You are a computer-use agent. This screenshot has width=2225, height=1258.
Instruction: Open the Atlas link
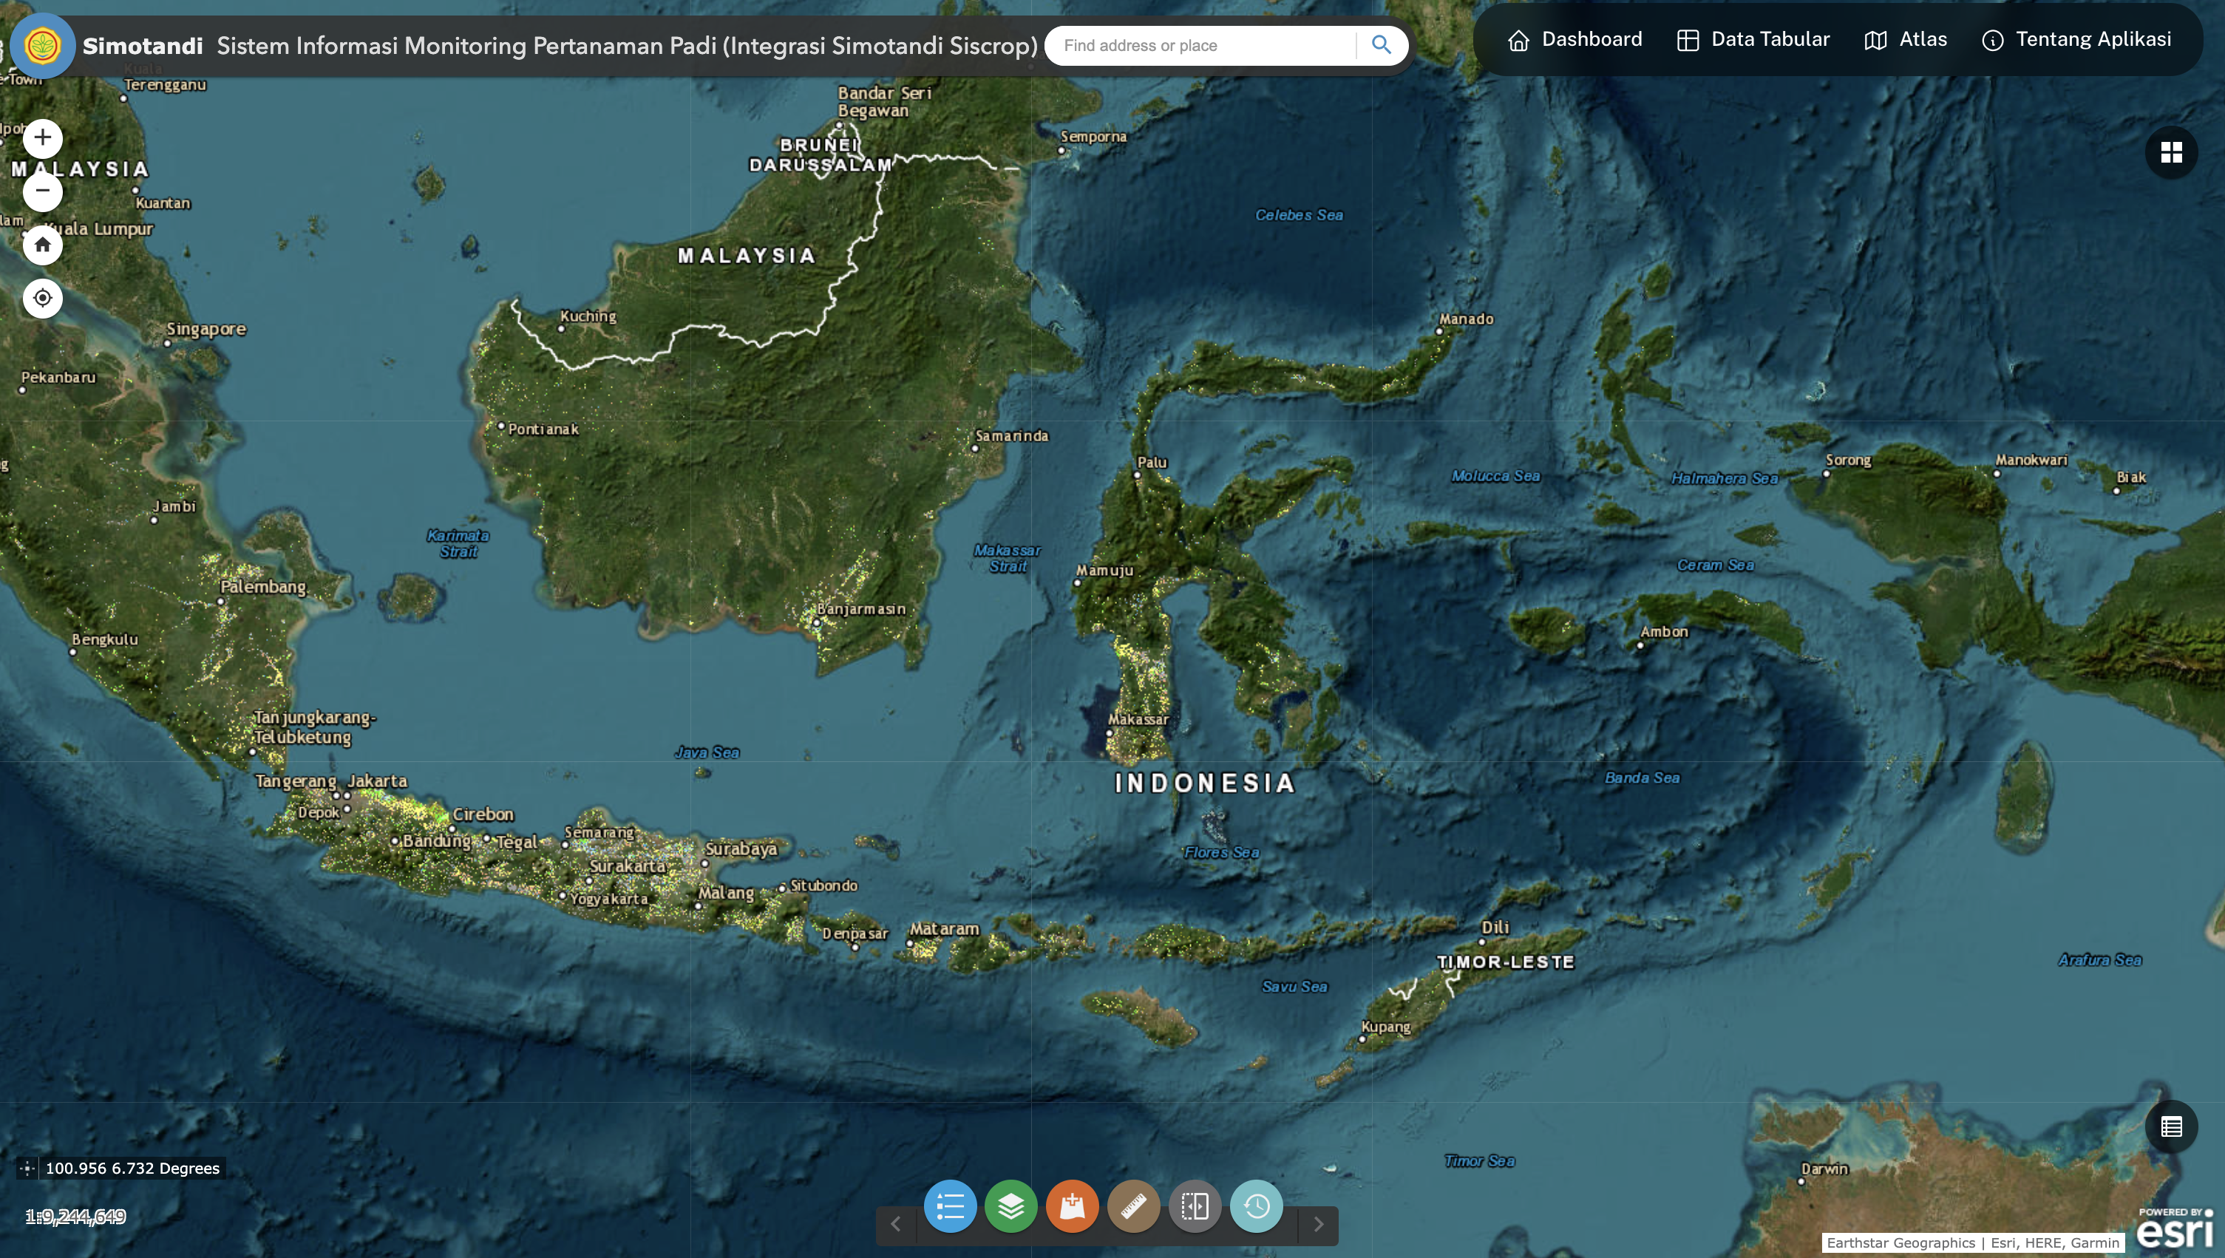tap(1905, 40)
